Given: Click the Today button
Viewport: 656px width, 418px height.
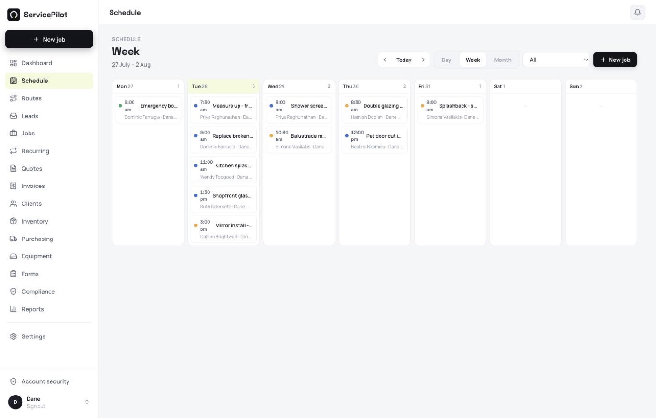Looking at the screenshot, I should pos(404,60).
